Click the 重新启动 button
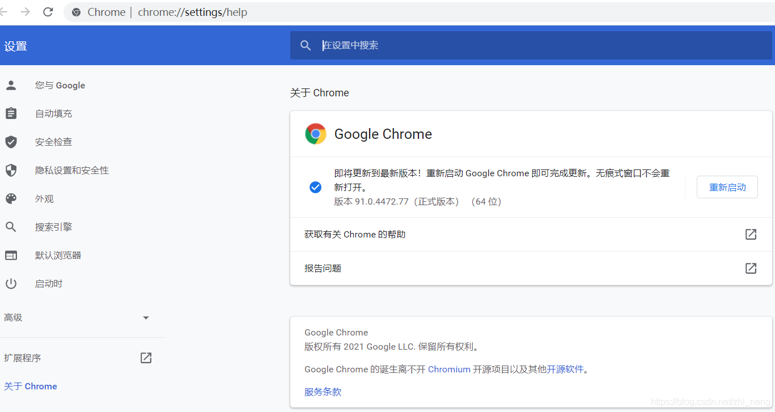Image resolution: width=775 pixels, height=412 pixels. click(x=727, y=187)
